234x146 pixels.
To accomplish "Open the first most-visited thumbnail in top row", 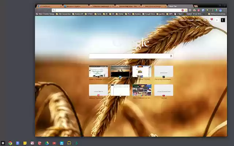I will (98, 72).
